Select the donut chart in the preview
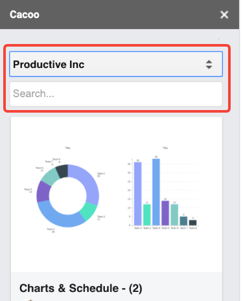Screen dimensions: 243x301 [x=67, y=195]
